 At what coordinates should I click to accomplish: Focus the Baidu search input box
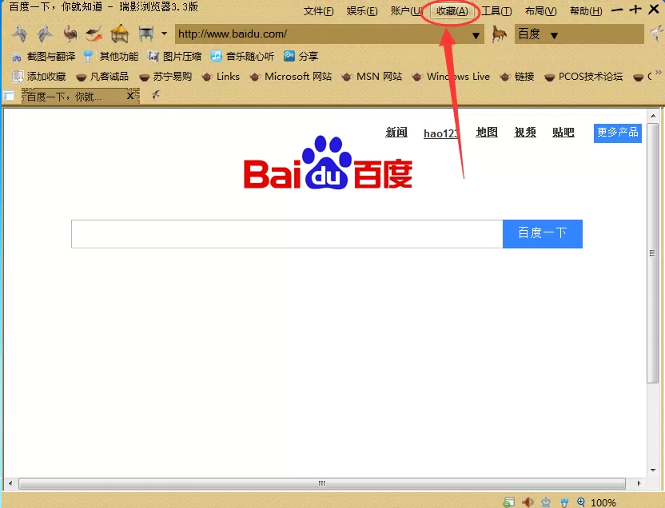(287, 234)
